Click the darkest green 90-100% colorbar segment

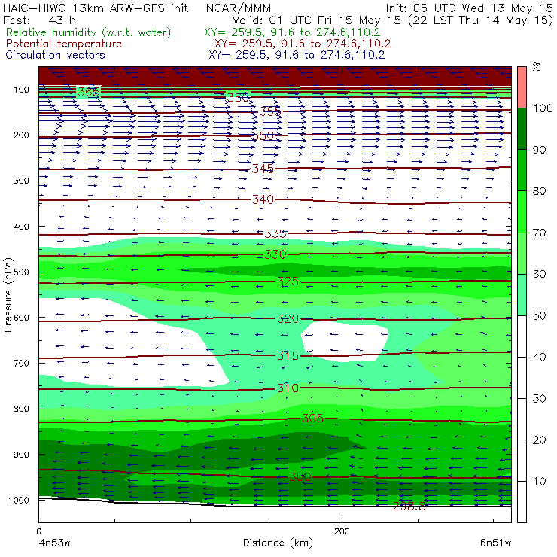point(522,129)
